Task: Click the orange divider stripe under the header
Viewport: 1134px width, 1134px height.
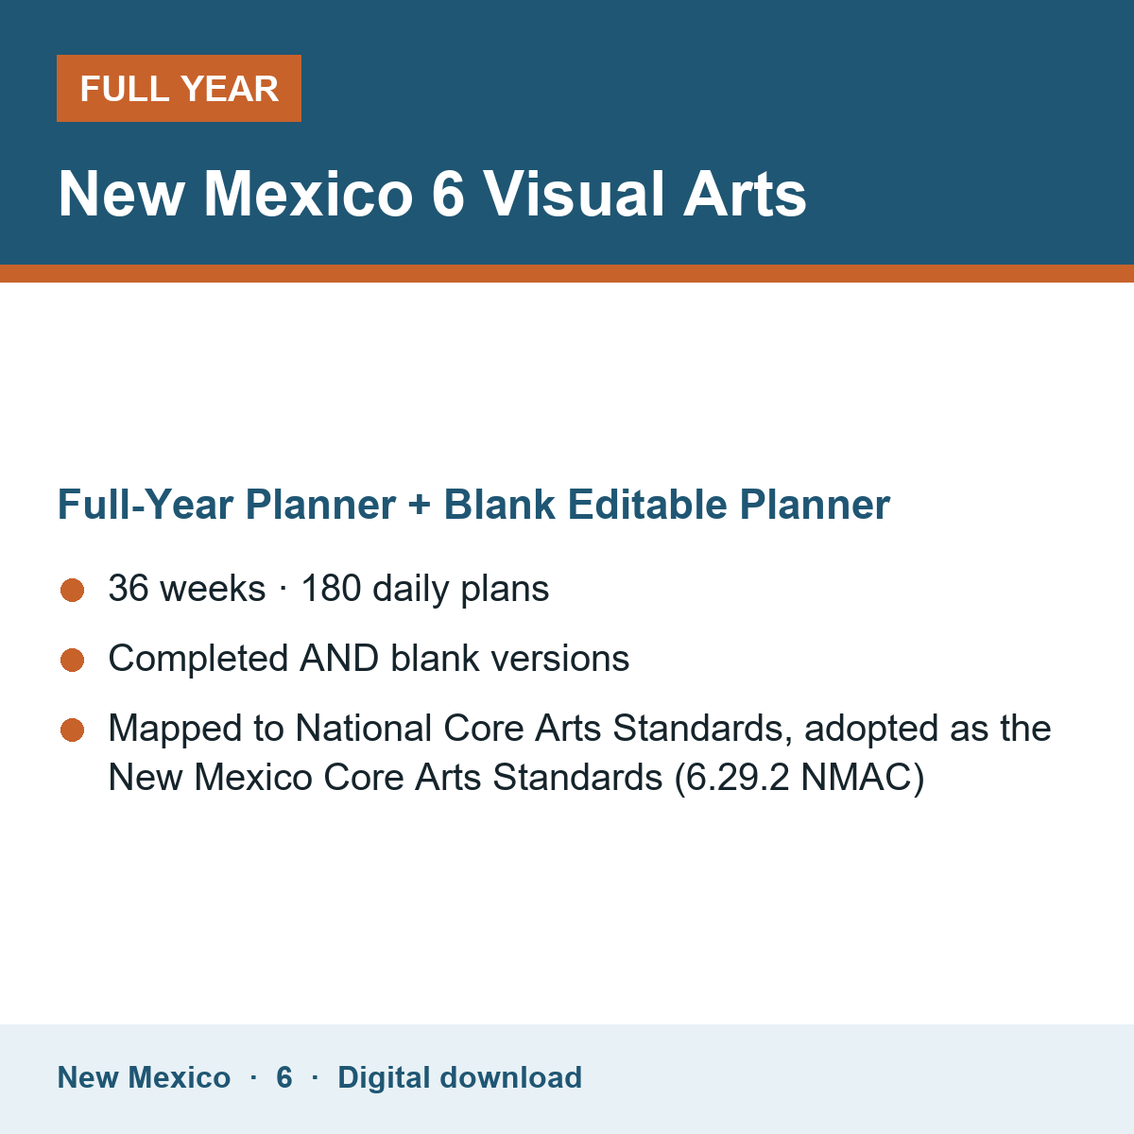Action: point(567,273)
